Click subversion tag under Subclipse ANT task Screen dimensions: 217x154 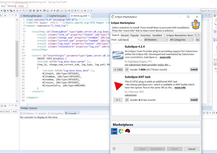pos(131,95)
